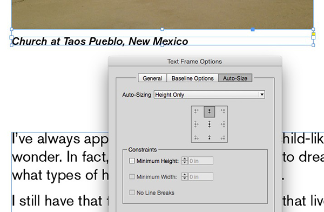Open the Auto-Sizing dropdown
The height and width of the screenshot is (212, 324).
click(x=210, y=95)
